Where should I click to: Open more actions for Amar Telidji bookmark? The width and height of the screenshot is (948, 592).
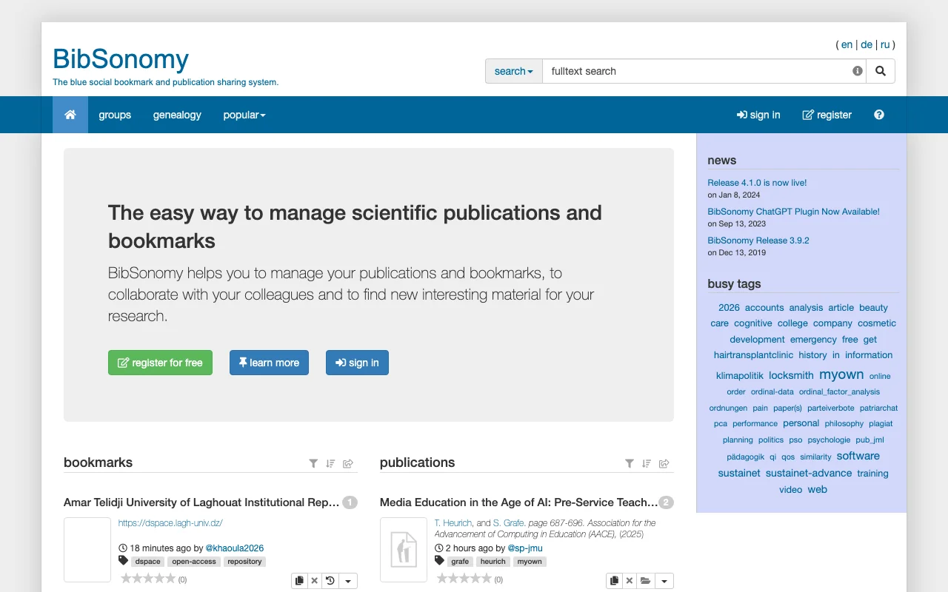point(348,581)
